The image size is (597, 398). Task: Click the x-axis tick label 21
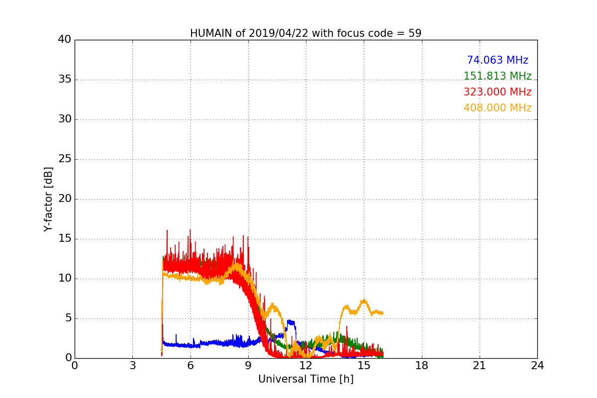(x=480, y=366)
